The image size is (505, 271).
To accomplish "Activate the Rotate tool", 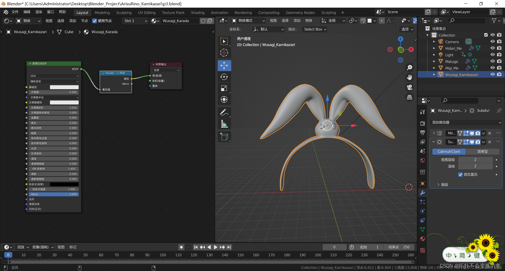I will pos(224,77).
